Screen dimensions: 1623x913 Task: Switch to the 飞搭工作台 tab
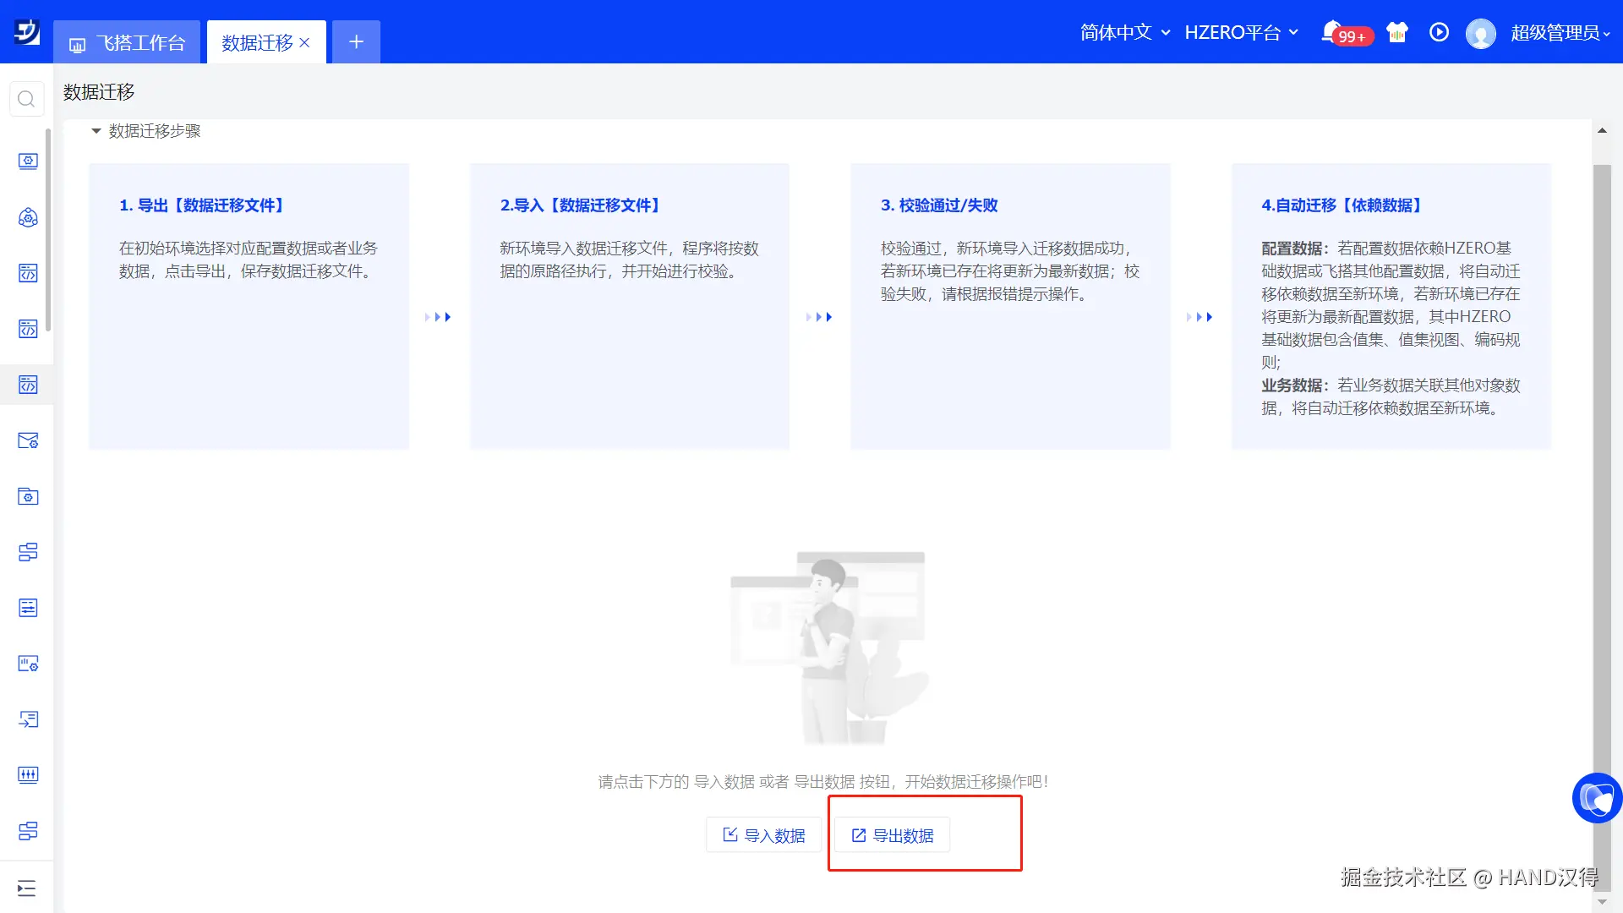click(x=128, y=42)
